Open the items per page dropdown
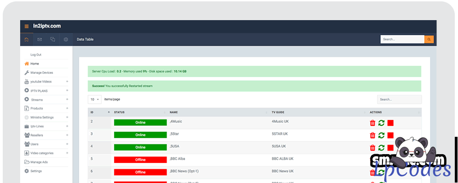 coord(95,99)
